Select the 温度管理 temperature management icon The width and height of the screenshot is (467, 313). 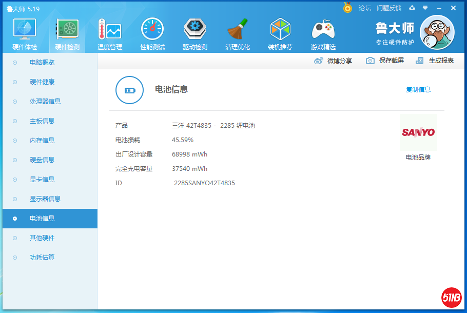click(109, 32)
